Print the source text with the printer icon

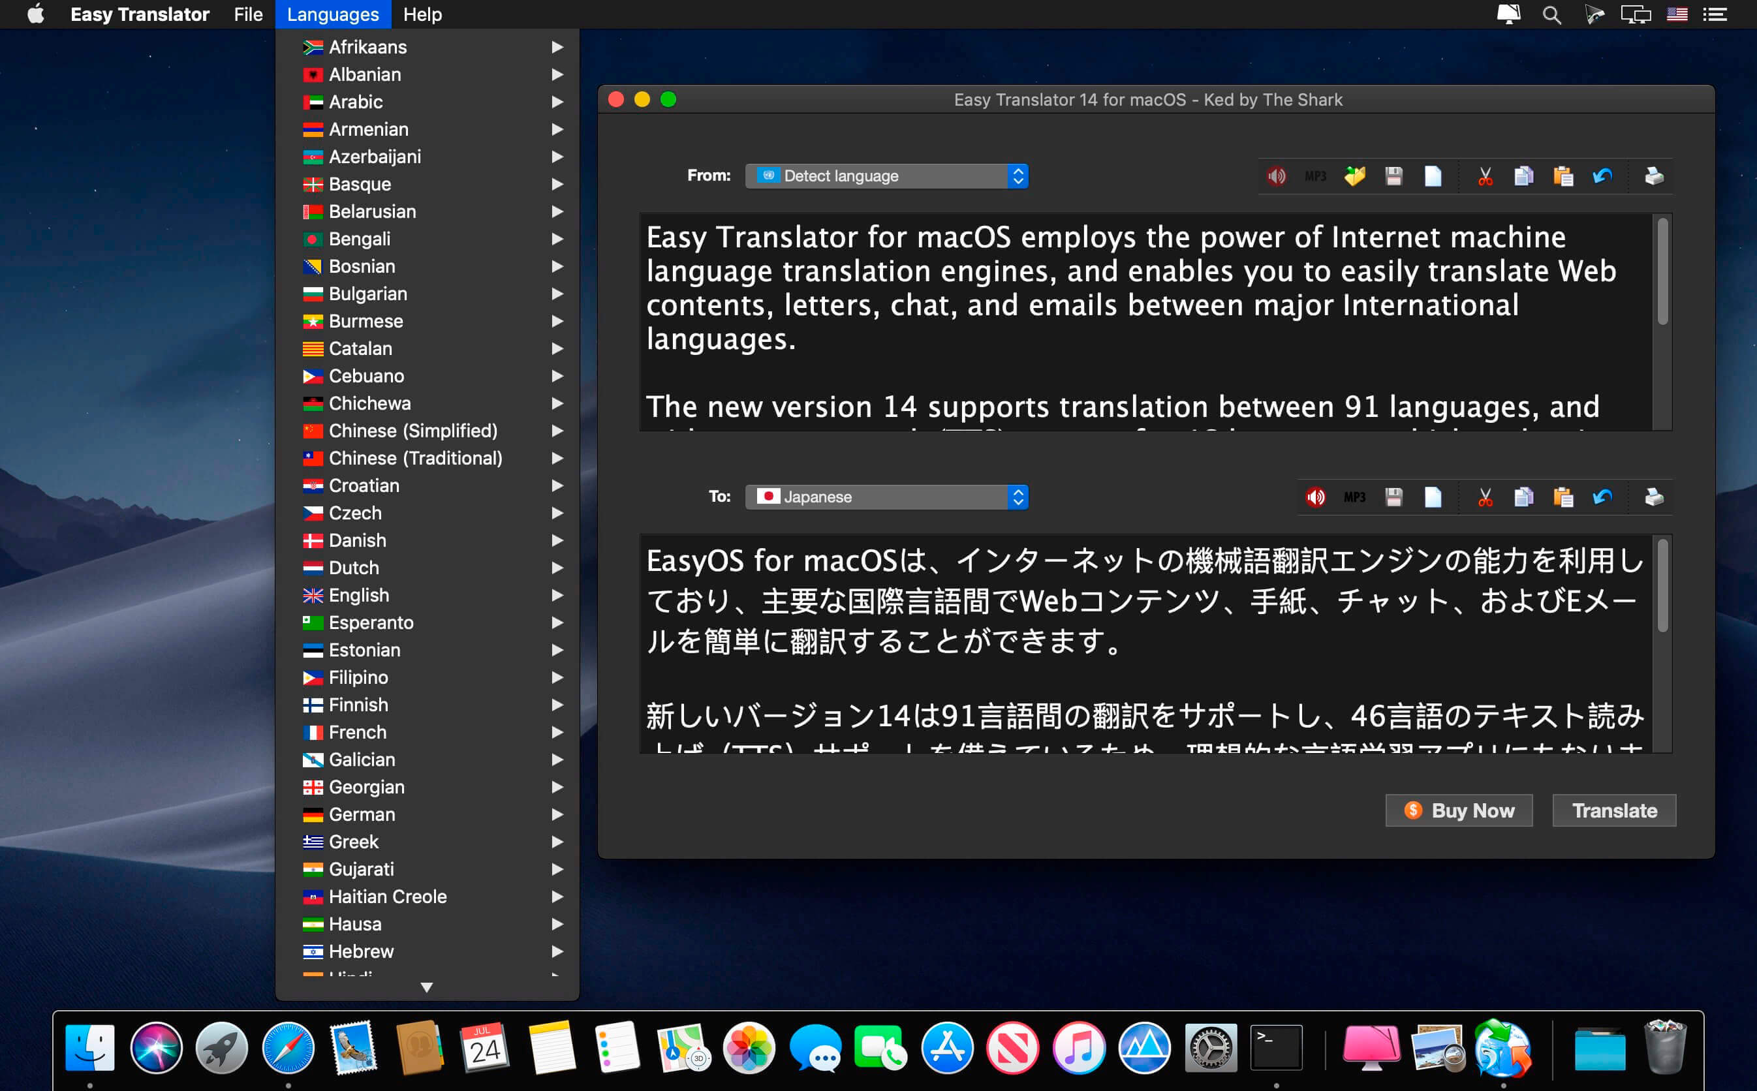pos(1655,176)
